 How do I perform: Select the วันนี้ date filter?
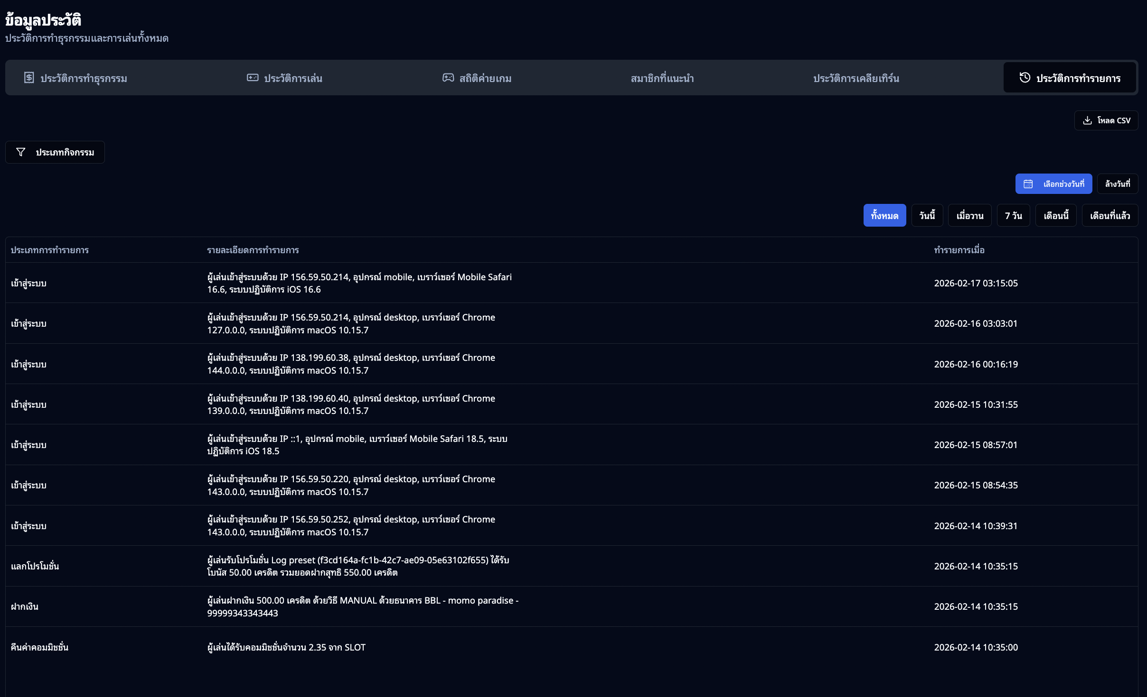(927, 216)
